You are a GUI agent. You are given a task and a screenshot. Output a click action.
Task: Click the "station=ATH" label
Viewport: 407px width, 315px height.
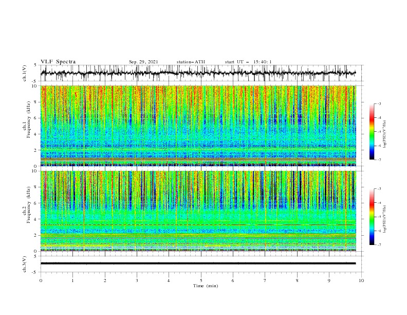tap(191, 62)
